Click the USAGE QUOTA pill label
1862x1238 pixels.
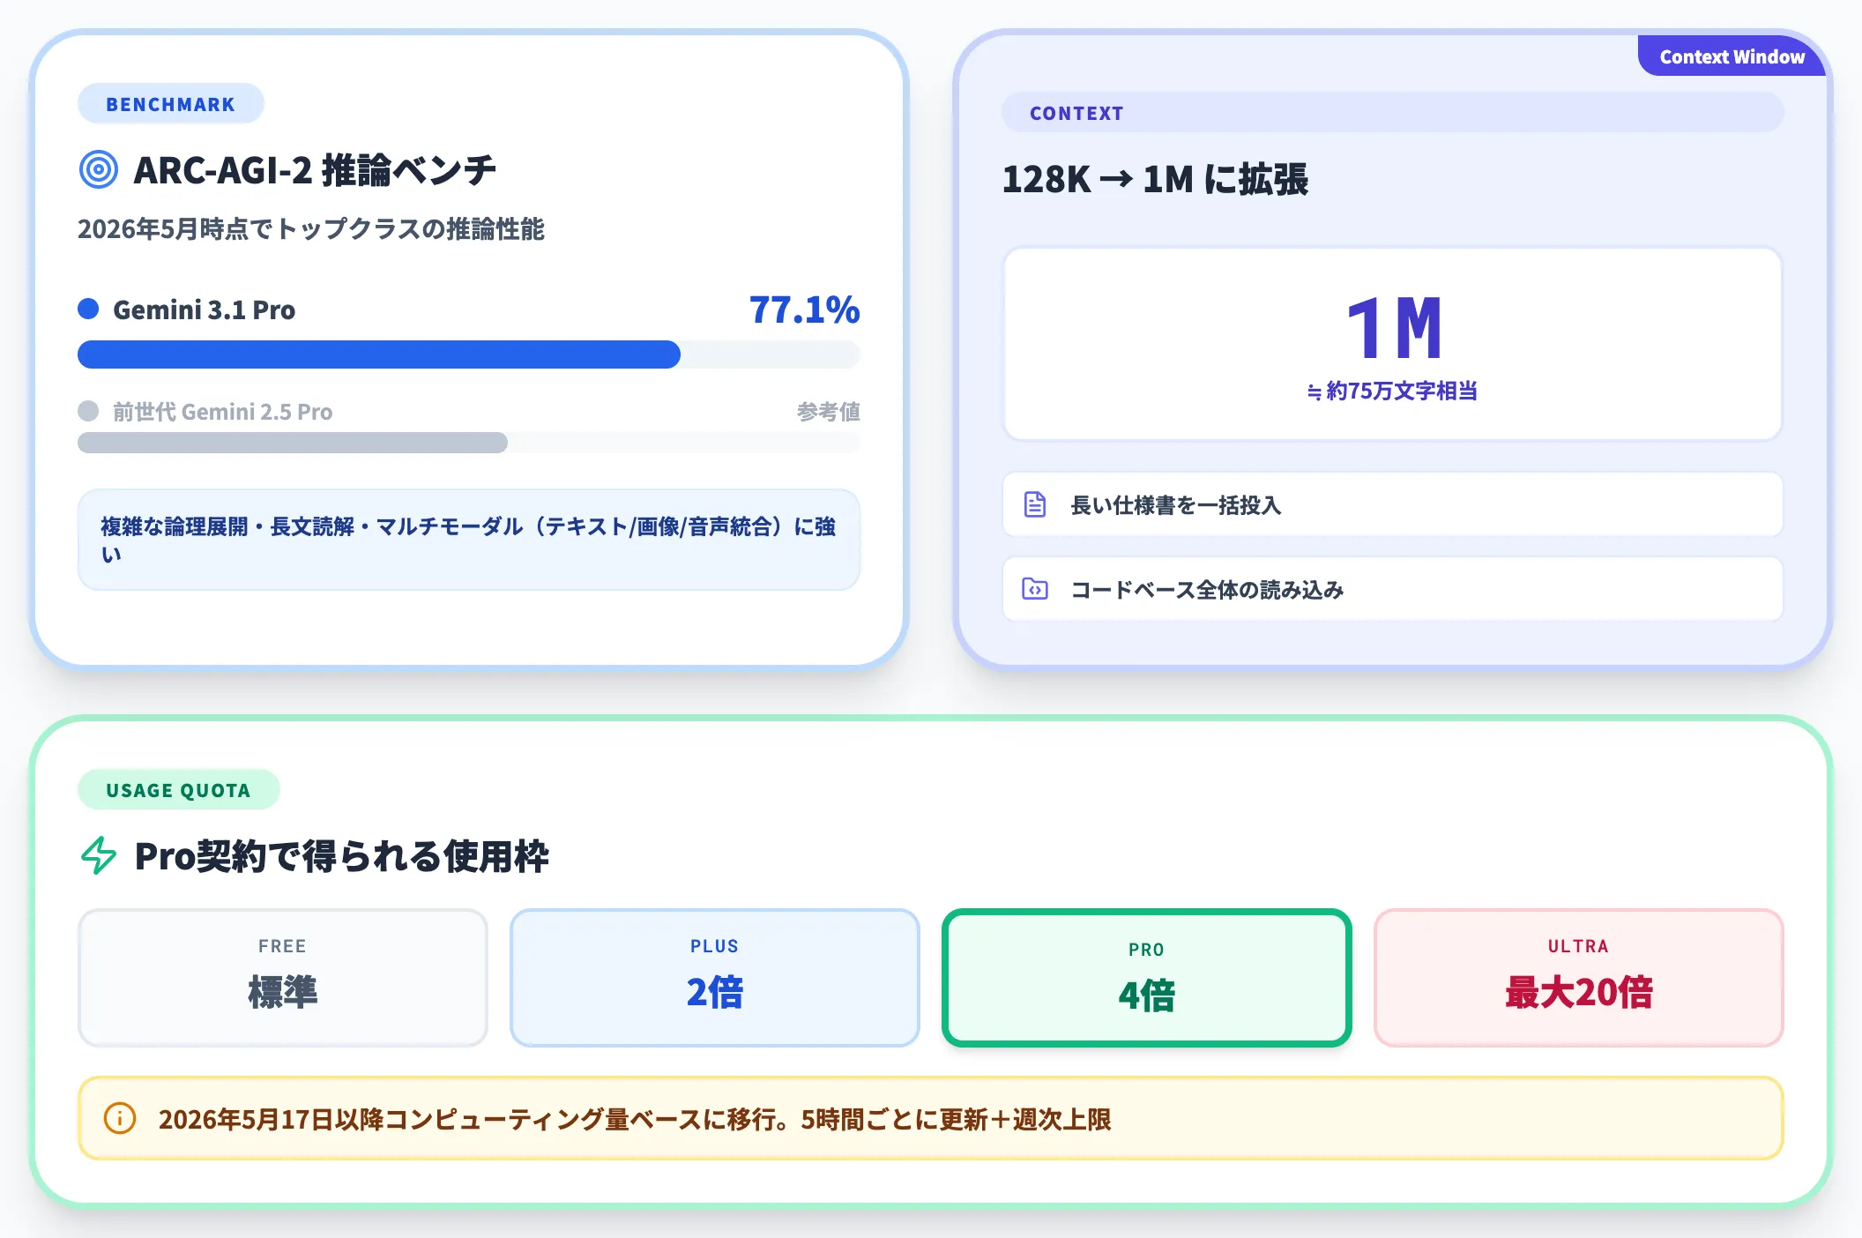179,790
